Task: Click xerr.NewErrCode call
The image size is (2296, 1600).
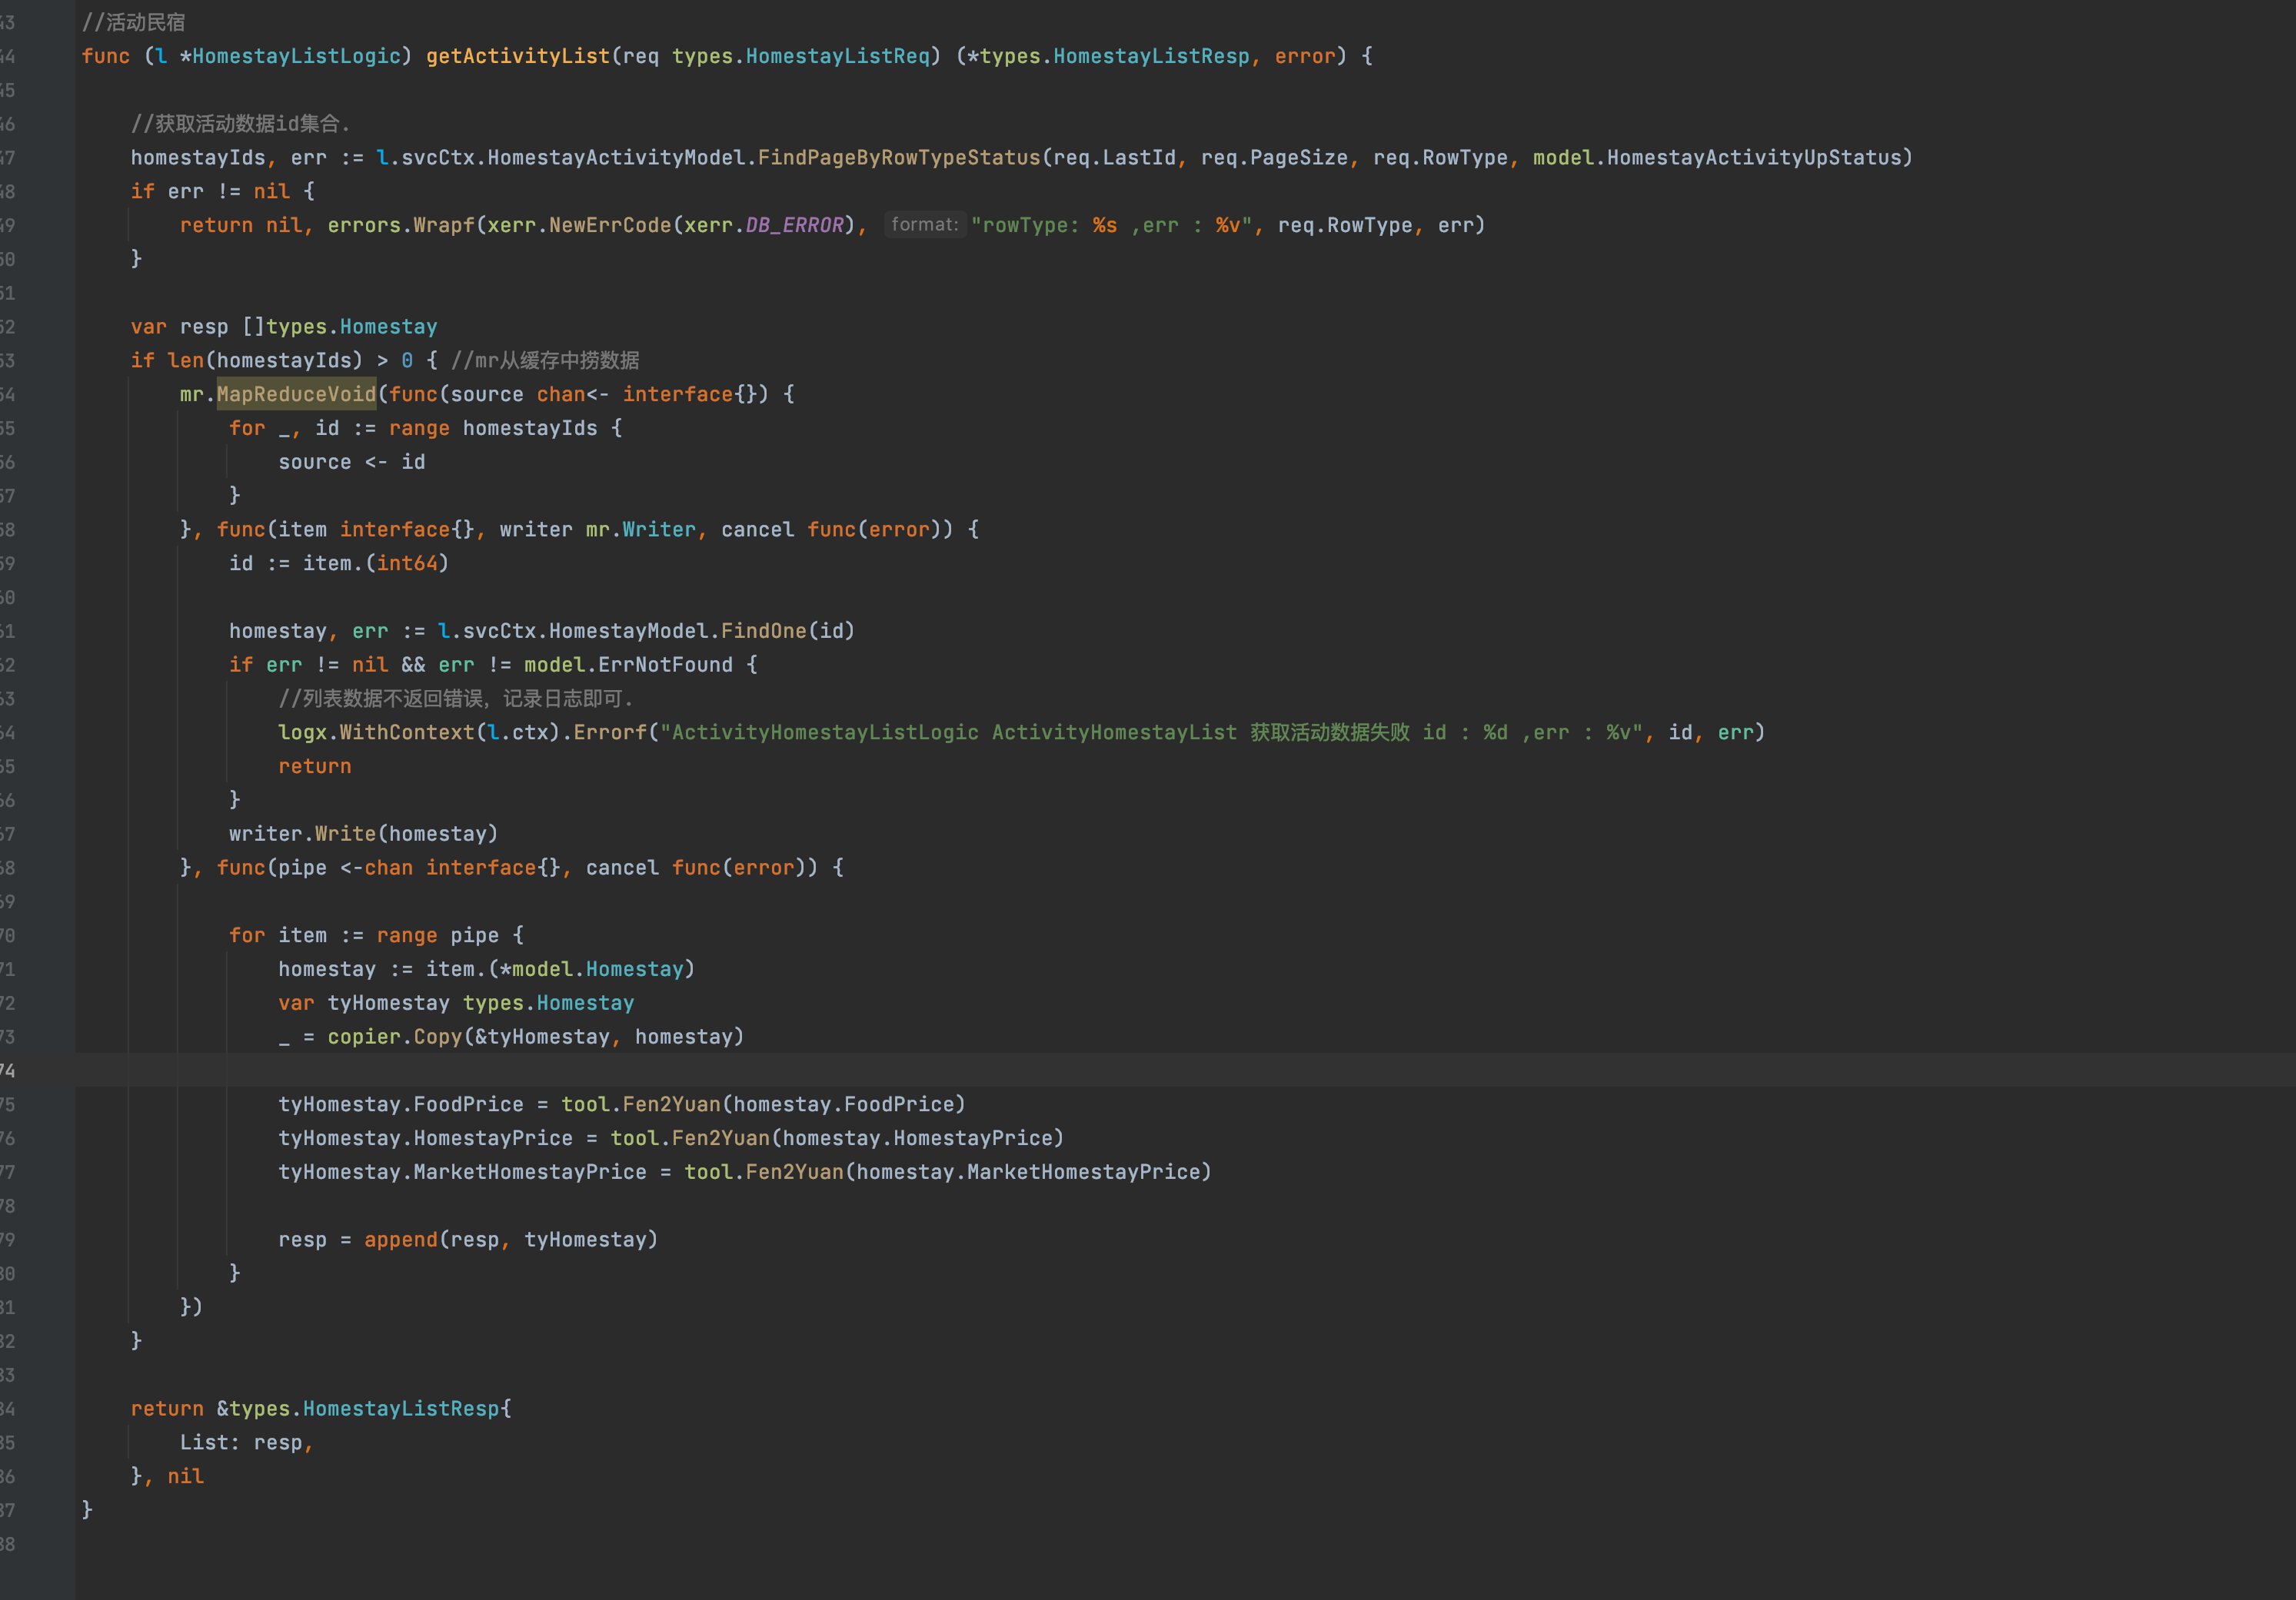Action: coord(579,225)
